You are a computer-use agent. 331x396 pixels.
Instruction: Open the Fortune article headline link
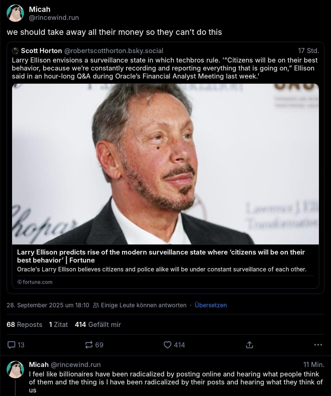click(x=161, y=256)
